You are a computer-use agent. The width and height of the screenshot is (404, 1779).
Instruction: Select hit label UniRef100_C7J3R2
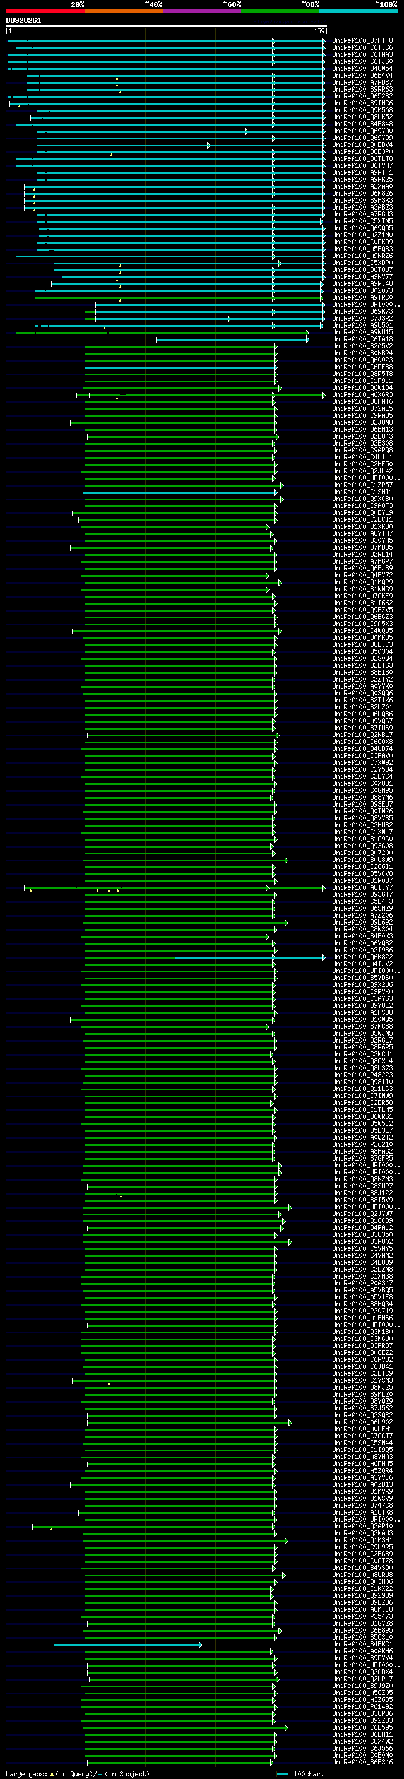362,318
